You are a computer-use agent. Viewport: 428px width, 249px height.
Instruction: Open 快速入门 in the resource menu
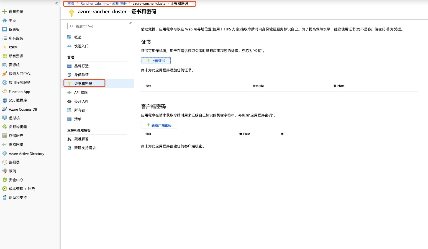[x=81, y=46]
